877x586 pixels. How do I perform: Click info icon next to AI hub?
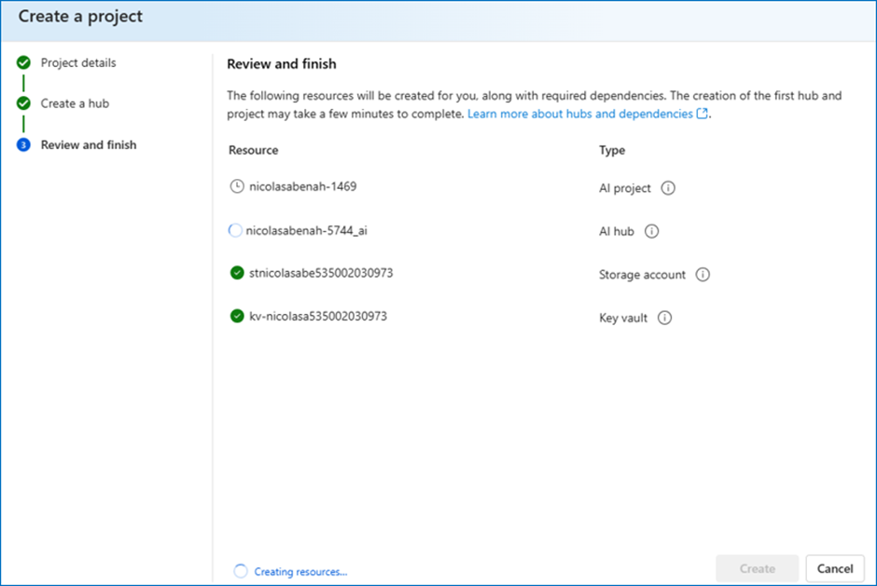click(651, 231)
